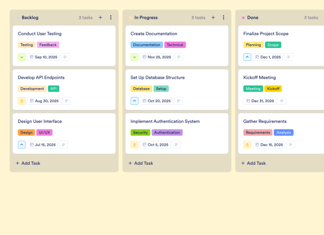324x235 pixels.
Task: Change priority on Design User Interface
Action: (x=22, y=145)
